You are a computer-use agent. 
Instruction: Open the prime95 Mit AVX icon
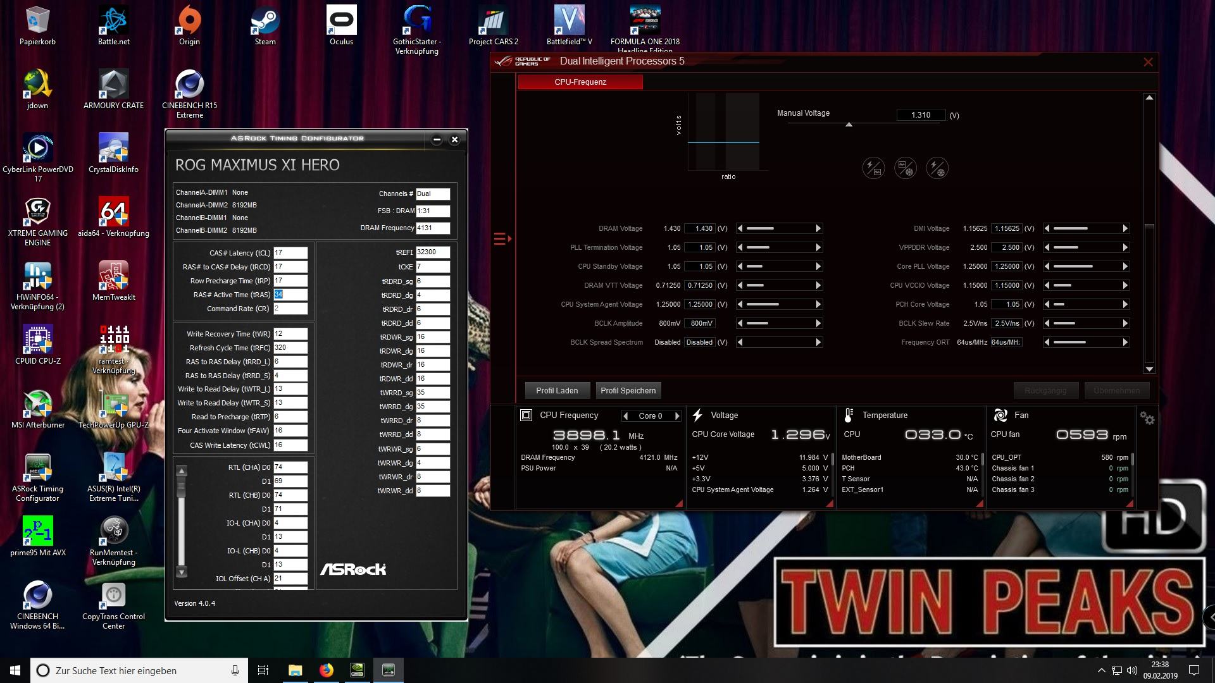tap(37, 537)
